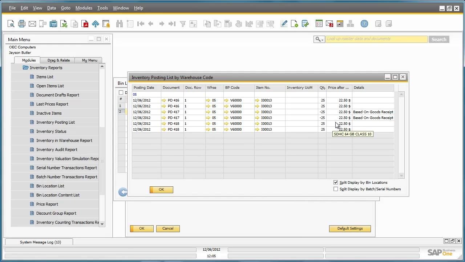Open the File menu
Screen dimensions: 465x262
point(12,8)
